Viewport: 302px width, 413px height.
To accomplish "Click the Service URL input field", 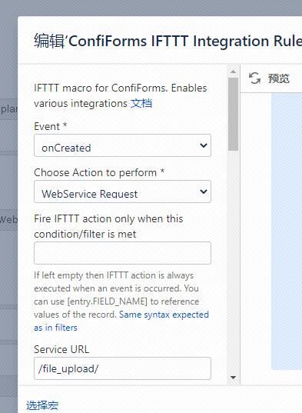I will click(x=122, y=368).
